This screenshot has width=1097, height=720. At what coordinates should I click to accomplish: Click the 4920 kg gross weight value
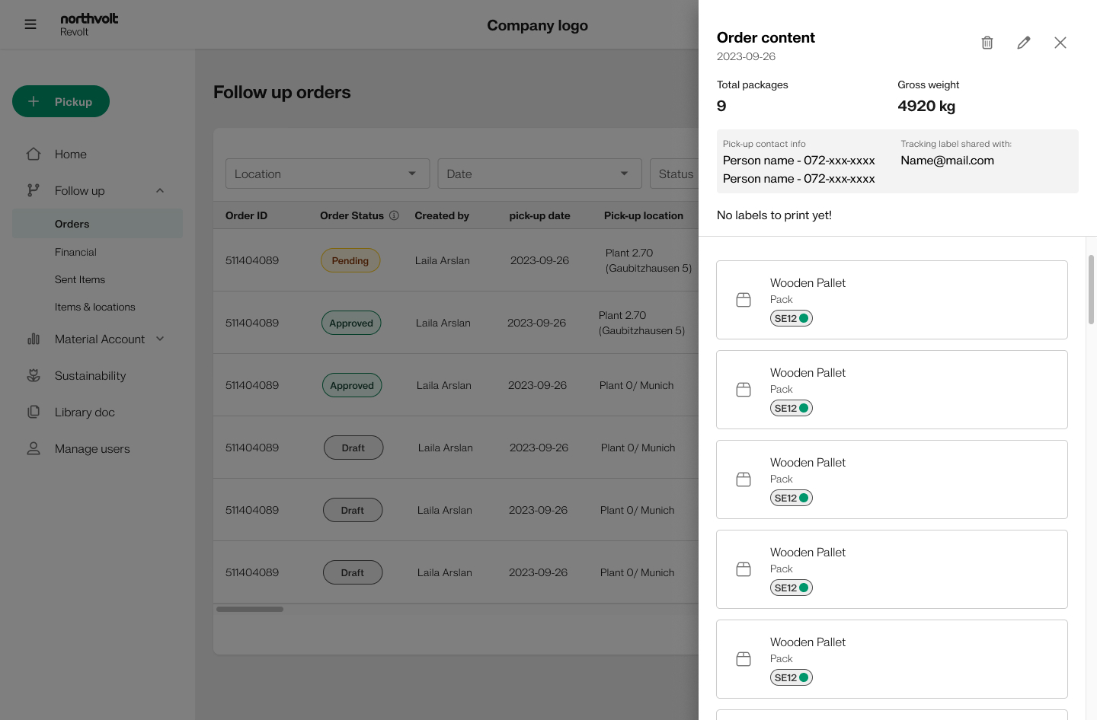click(x=926, y=106)
